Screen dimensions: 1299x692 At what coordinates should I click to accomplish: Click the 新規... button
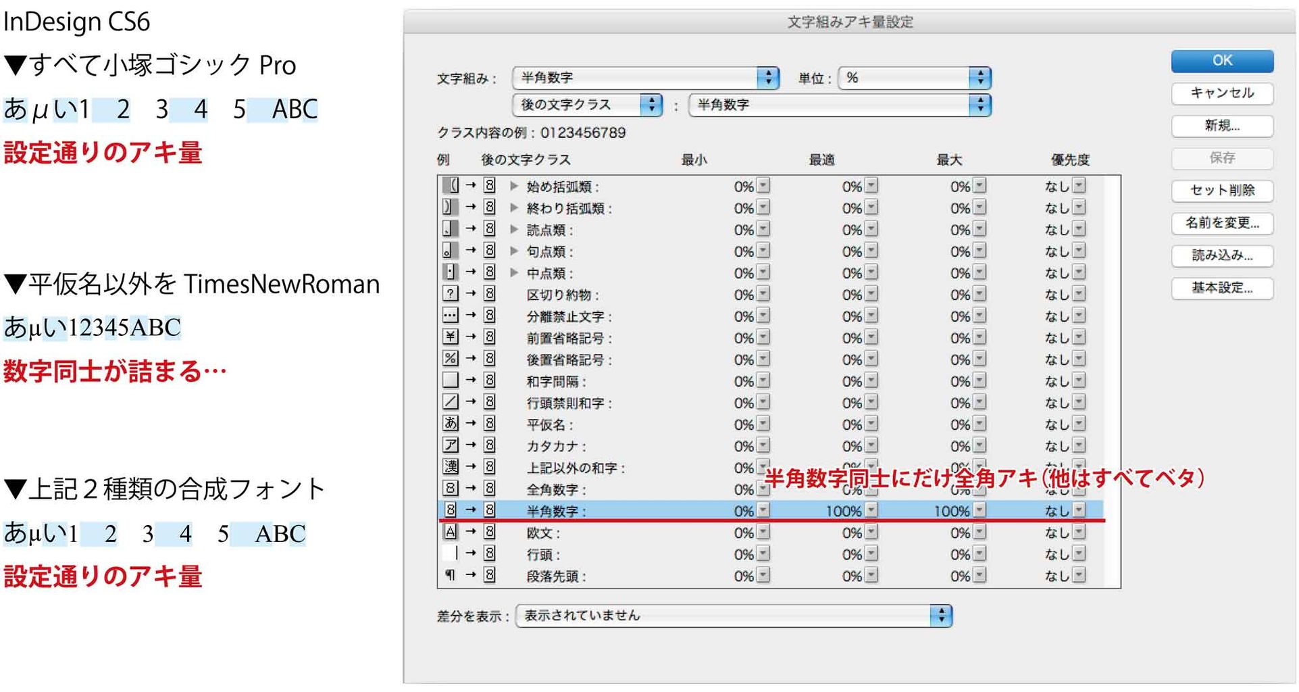(1221, 126)
